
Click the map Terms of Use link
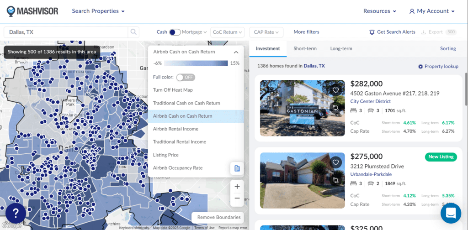[x=204, y=228]
